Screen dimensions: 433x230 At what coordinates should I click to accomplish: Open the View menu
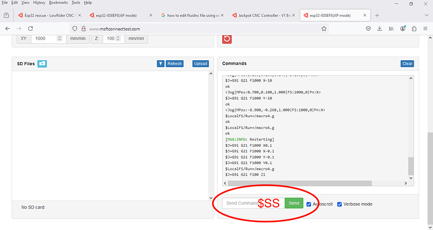click(x=25, y=3)
